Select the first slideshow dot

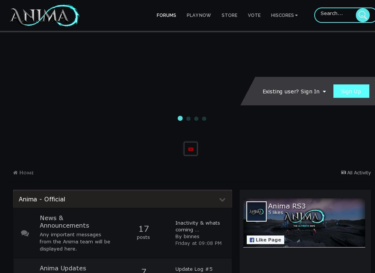tap(180, 118)
